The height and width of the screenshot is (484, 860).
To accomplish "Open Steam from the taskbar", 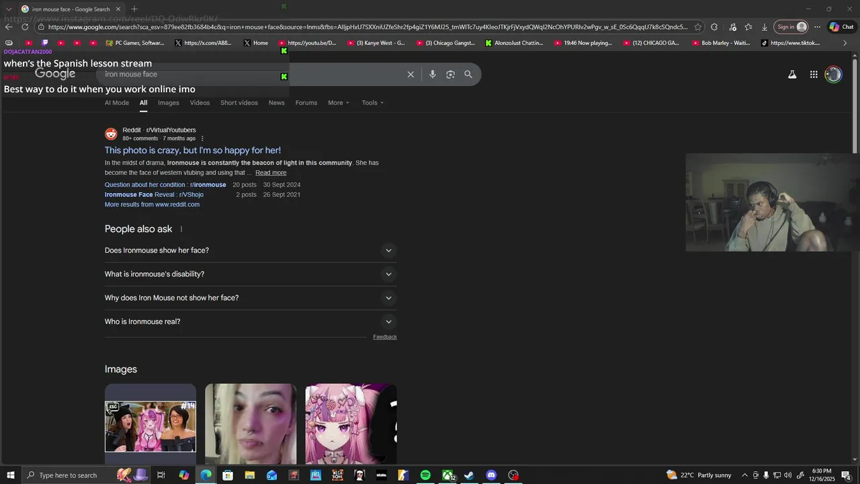I will click(469, 475).
